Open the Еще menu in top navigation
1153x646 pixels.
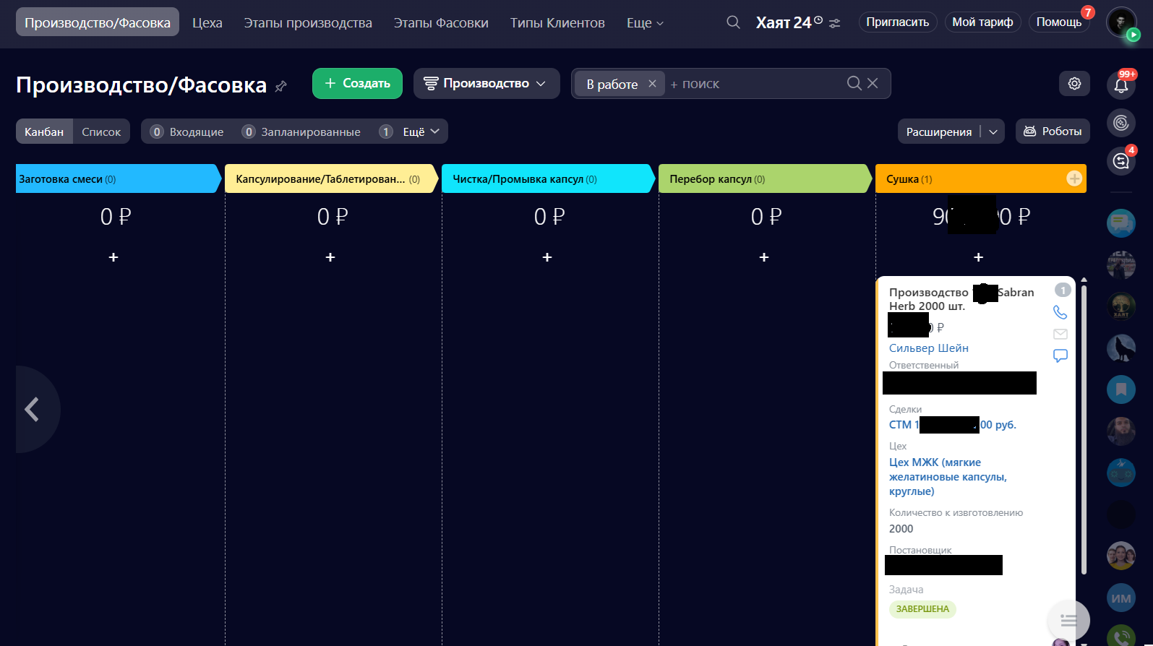(644, 23)
